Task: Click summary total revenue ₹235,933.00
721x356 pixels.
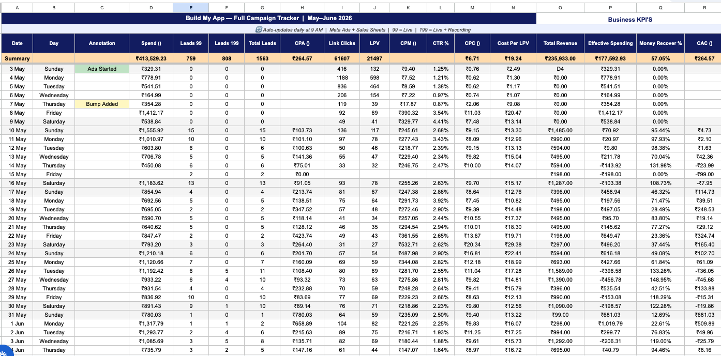Action: (x=560, y=58)
